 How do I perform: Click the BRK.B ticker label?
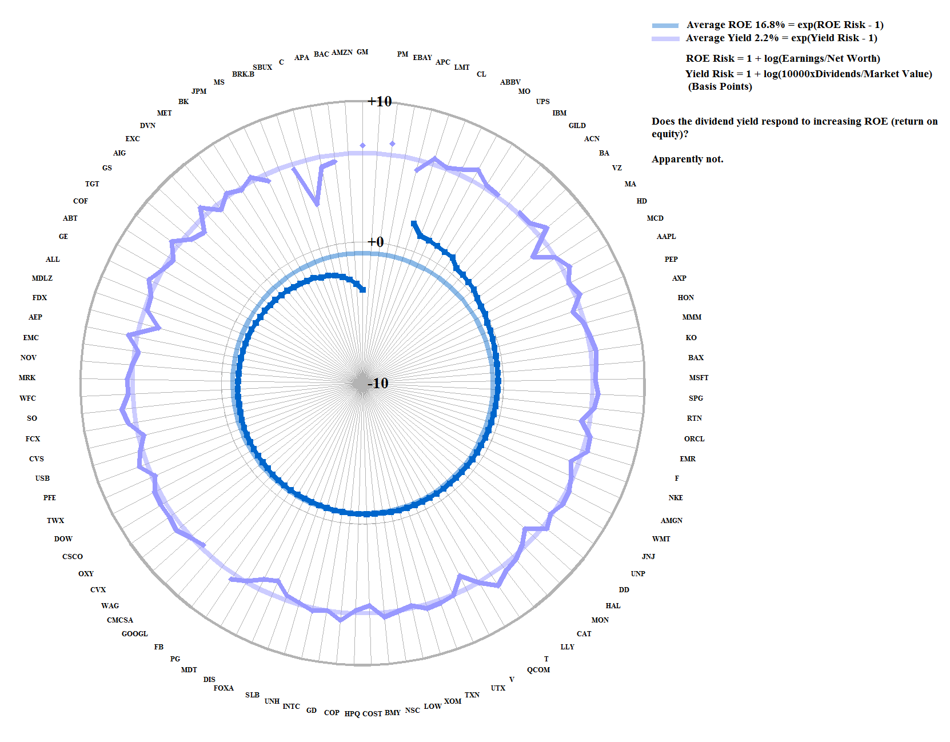[x=243, y=74]
